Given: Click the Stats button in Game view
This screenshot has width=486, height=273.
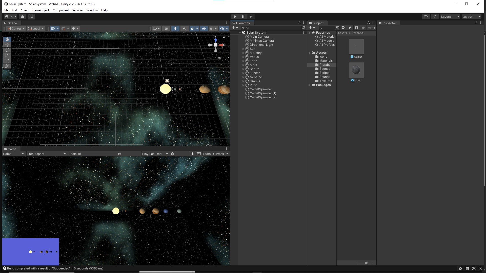Looking at the screenshot, I should point(207,154).
